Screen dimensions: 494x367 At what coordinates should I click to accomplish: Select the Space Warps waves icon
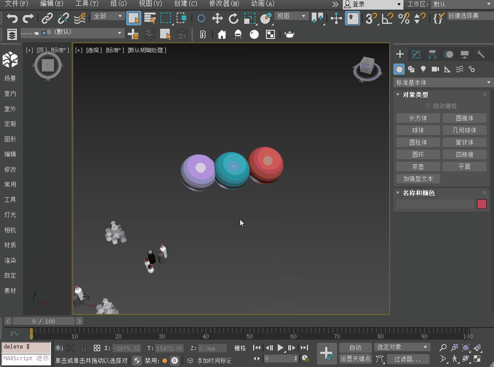pyautogui.click(x=460, y=69)
